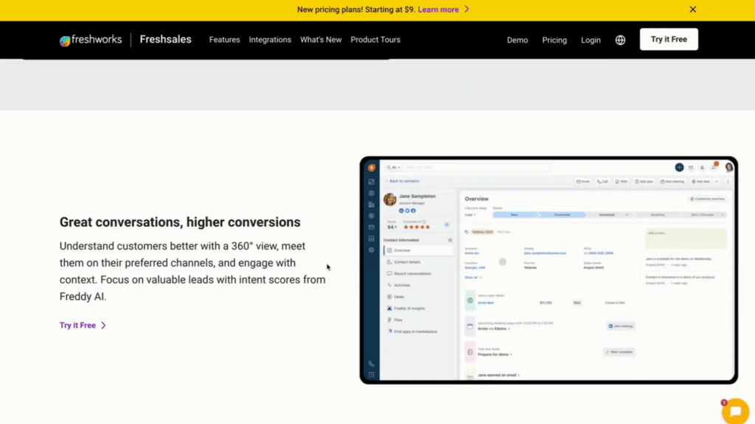Click the Add task button in mockup
This screenshot has height=424, width=755.
[x=644, y=182]
